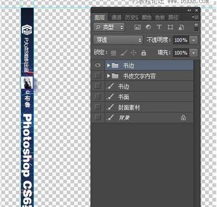This screenshot has height=207, width=217.
Task: Filter layers by type (T) icon
Action: pyautogui.click(x=159, y=27)
